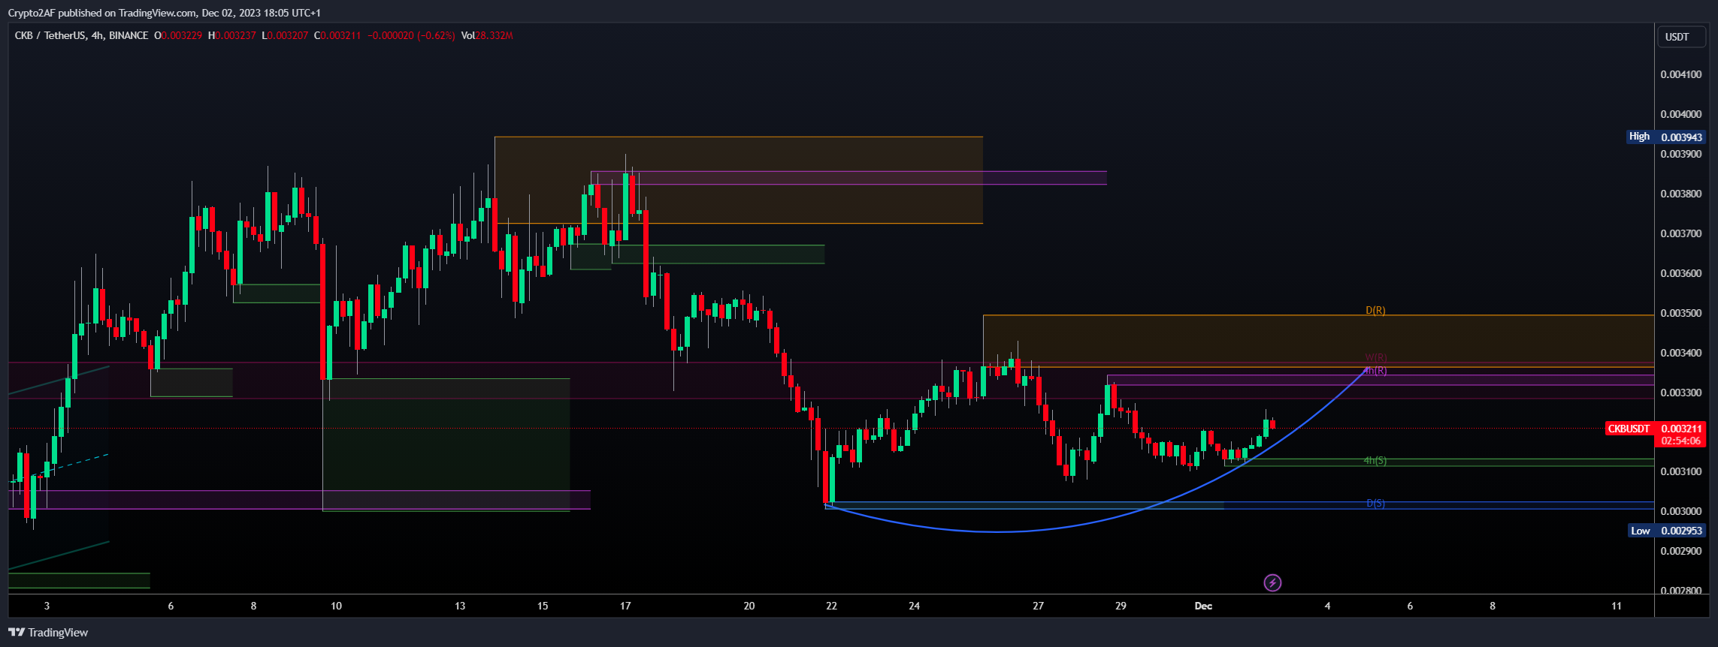Viewport: 1718px width, 647px height.
Task: Click the 17 date label on time axis
Action: click(x=625, y=606)
